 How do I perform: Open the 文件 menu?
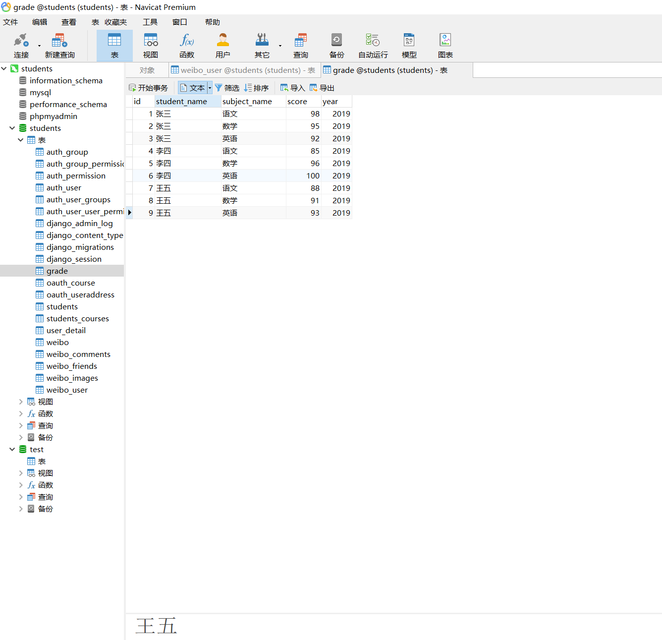[10, 22]
